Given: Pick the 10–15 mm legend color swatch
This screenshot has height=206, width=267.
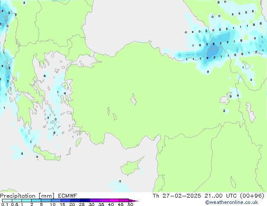Looking at the screenshot, I should [x=56, y=201].
